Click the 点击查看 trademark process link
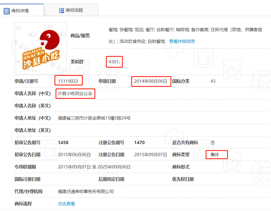The width and height of the screenshot is (271, 211). pos(66,204)
